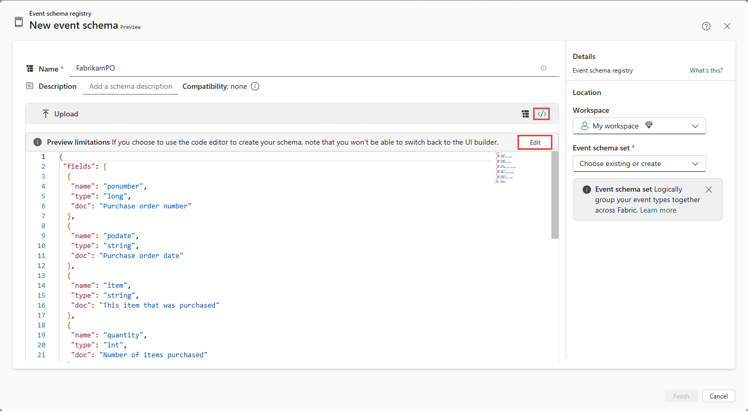Click the Name field info icon
748x411 pixels.
coord(543,68)
